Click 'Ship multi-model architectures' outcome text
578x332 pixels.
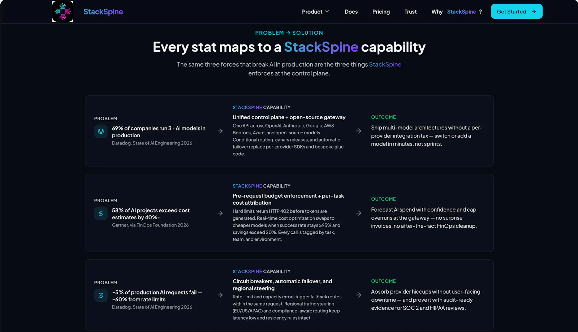[x=427, y=136]
